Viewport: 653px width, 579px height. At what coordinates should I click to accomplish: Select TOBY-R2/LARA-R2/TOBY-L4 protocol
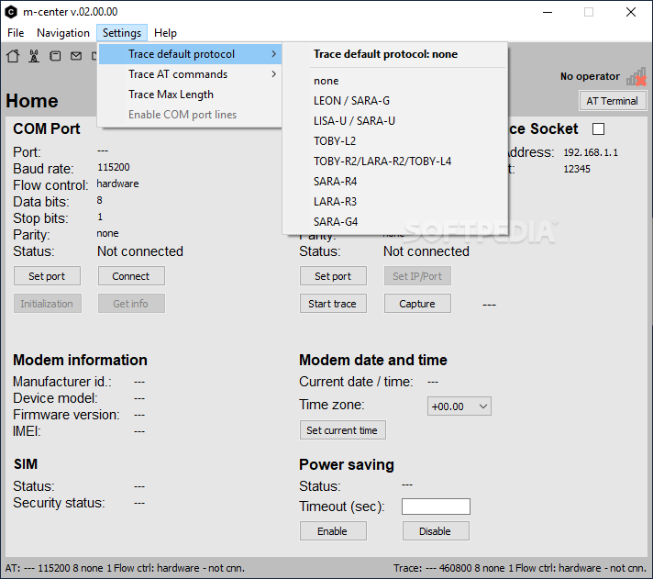click(394, 161)
